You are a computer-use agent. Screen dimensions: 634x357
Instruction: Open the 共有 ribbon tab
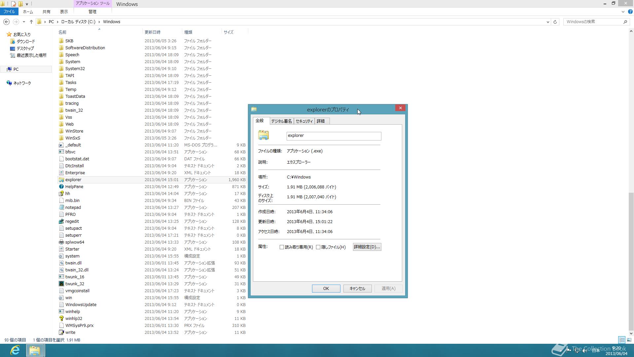(46, 12)
